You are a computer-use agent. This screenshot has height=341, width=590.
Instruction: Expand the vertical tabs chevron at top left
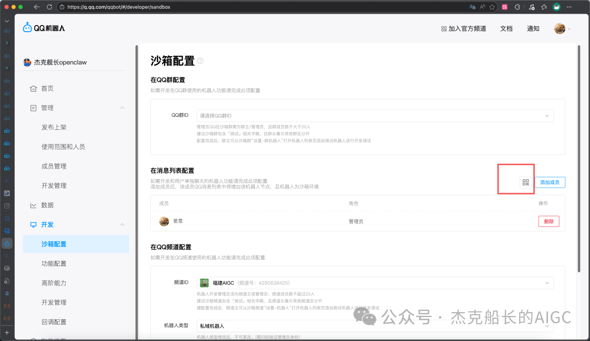[7, 21]
